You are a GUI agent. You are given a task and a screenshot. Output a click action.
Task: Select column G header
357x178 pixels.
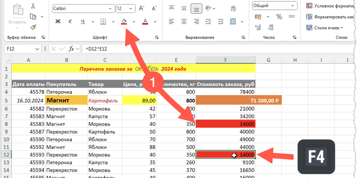(268, 60)
